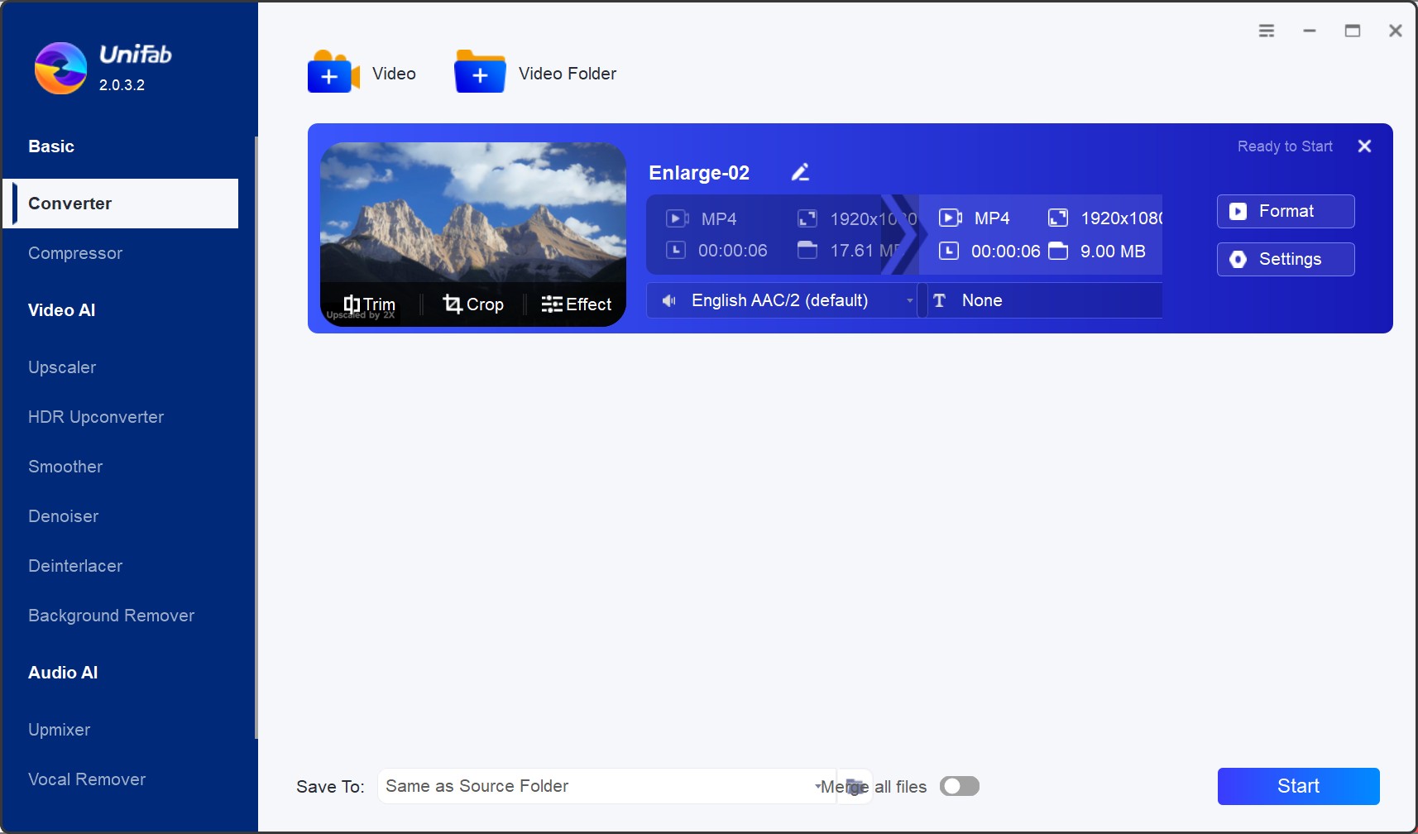This screenshot has height=834, width=1418.
Task: Click the audio speaker icon beside English AAC/2
Action: click(668, 300)
